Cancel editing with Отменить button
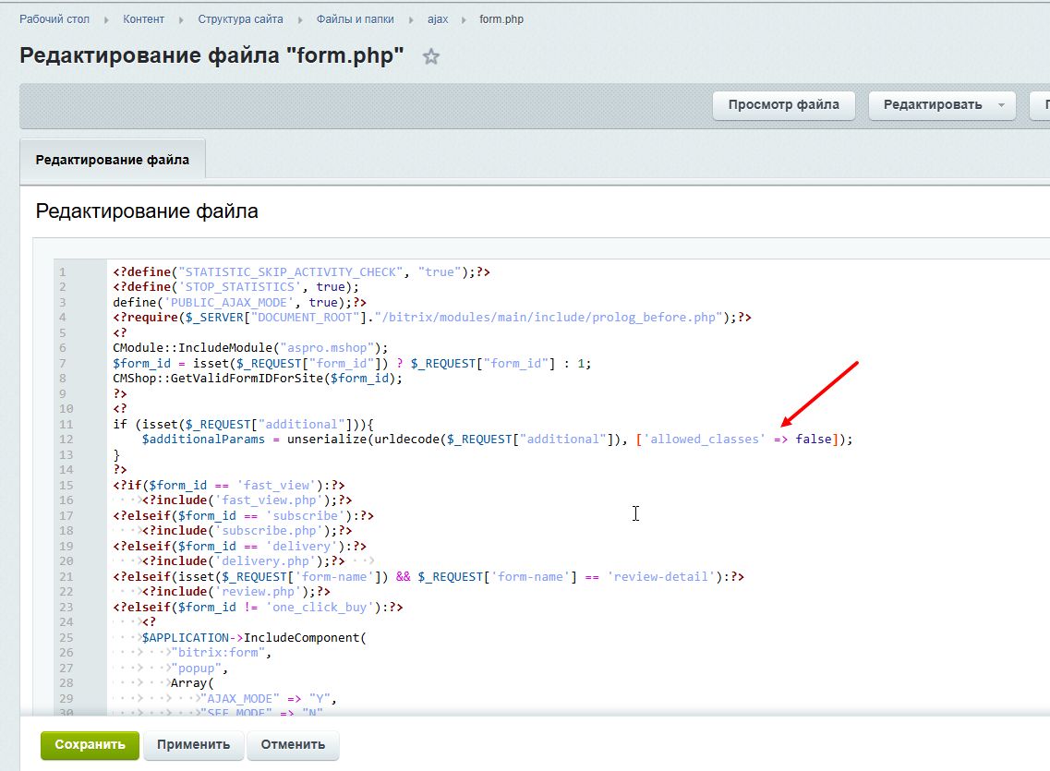 (292, 744)
